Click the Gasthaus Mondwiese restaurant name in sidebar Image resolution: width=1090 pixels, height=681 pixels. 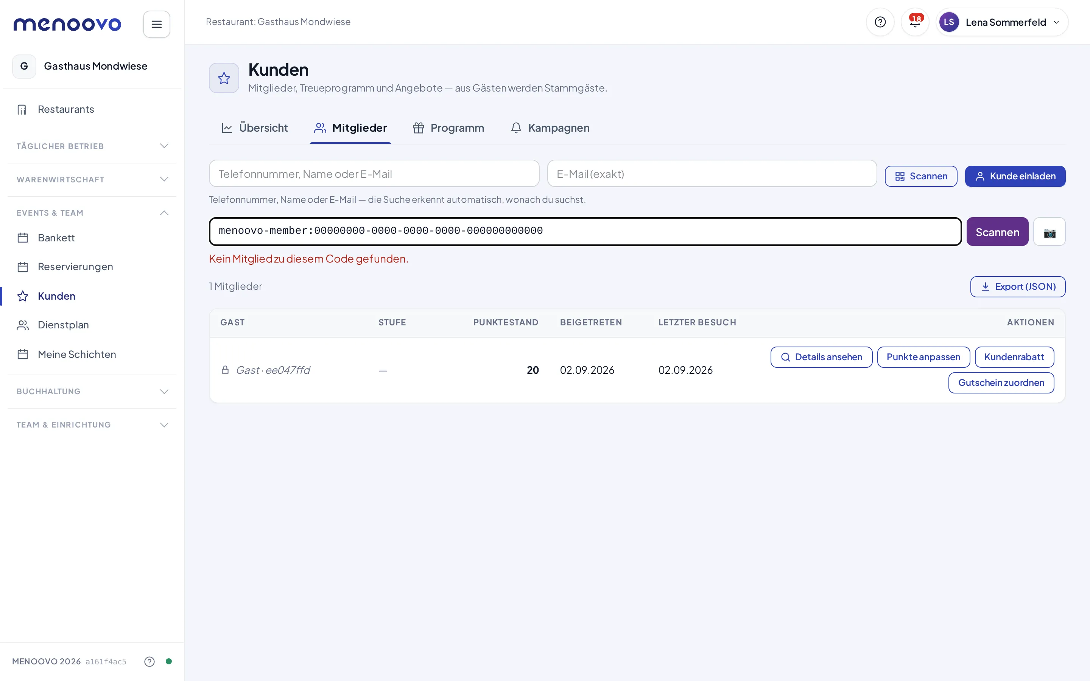point(95,66)
